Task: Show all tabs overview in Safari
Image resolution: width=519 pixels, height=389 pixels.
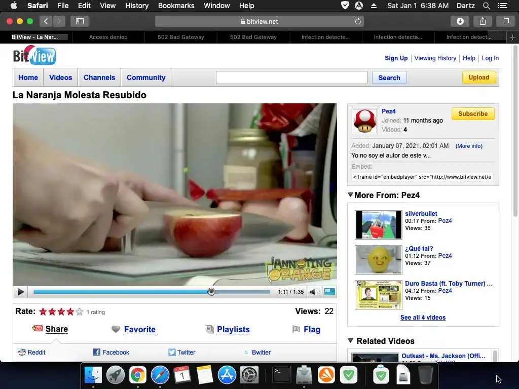Action: click(505, 21)
